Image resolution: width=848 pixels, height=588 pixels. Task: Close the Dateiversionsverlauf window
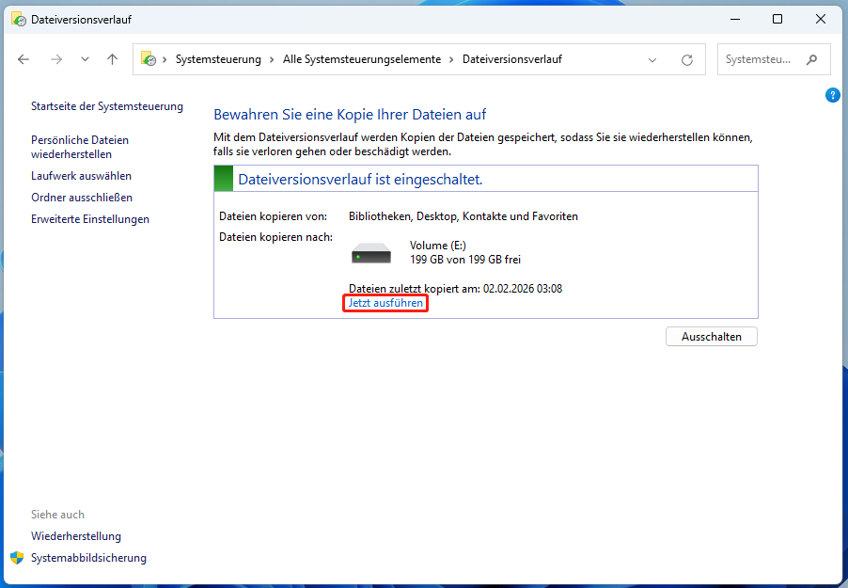coord(821,19)
